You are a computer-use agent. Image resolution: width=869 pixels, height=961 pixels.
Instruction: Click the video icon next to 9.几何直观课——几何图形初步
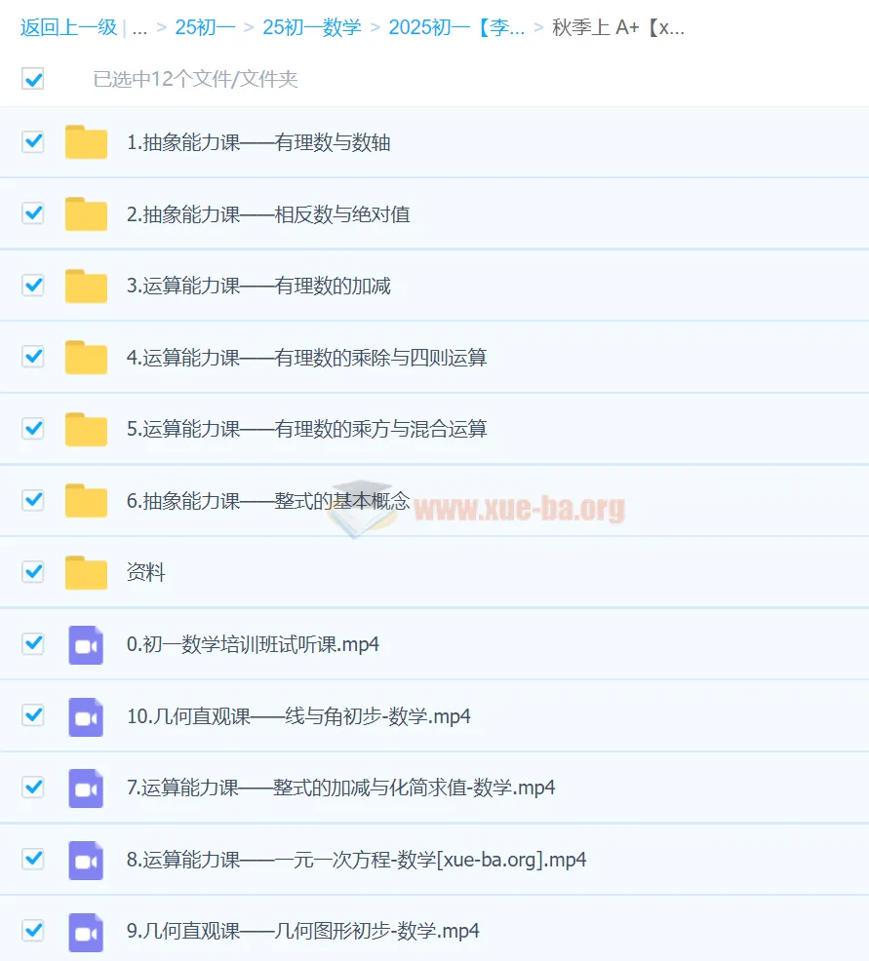(86, 931)
